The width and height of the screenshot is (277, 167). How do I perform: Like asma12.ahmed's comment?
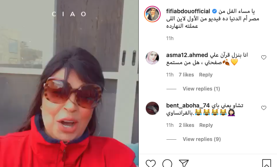pyautogui.click(x=264, y=57)
